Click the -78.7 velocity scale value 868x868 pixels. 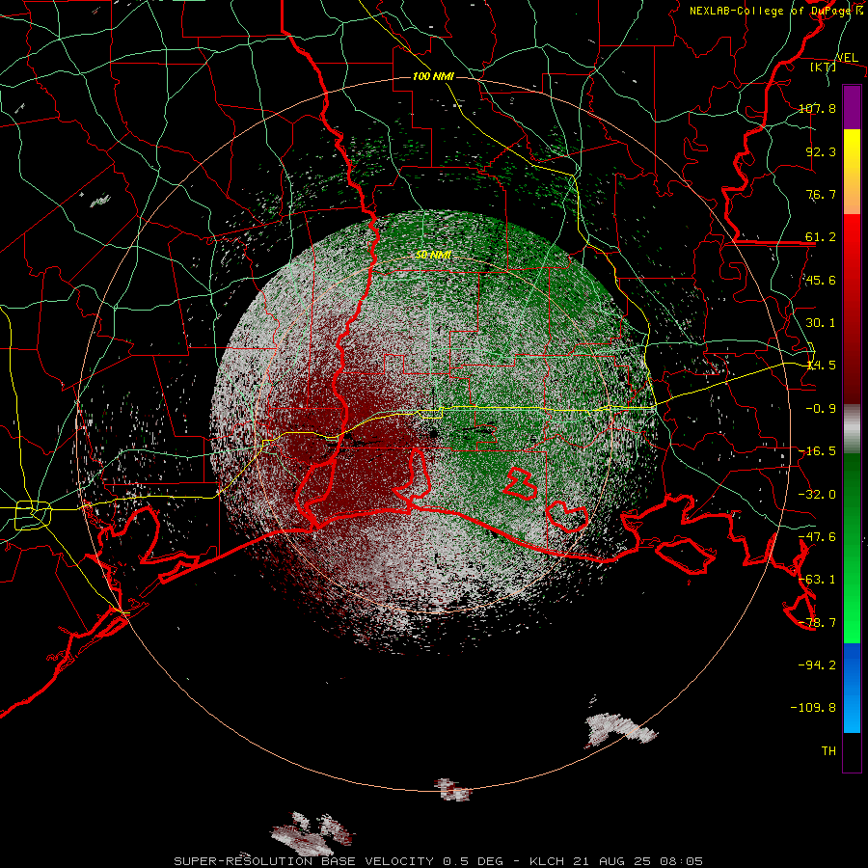(817, 623)
